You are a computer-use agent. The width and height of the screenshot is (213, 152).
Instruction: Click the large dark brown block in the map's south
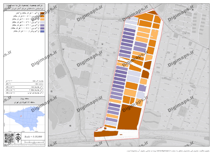click(129, 117)
